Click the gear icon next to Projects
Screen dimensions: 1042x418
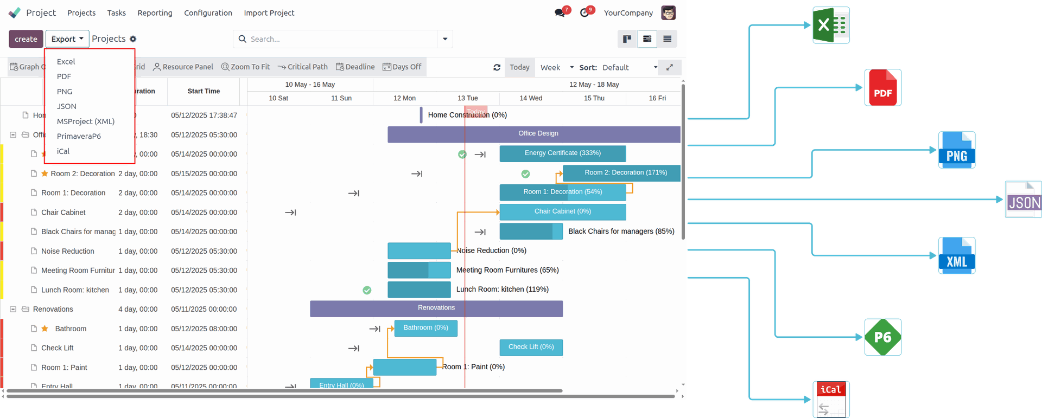[x=133, y=39]
